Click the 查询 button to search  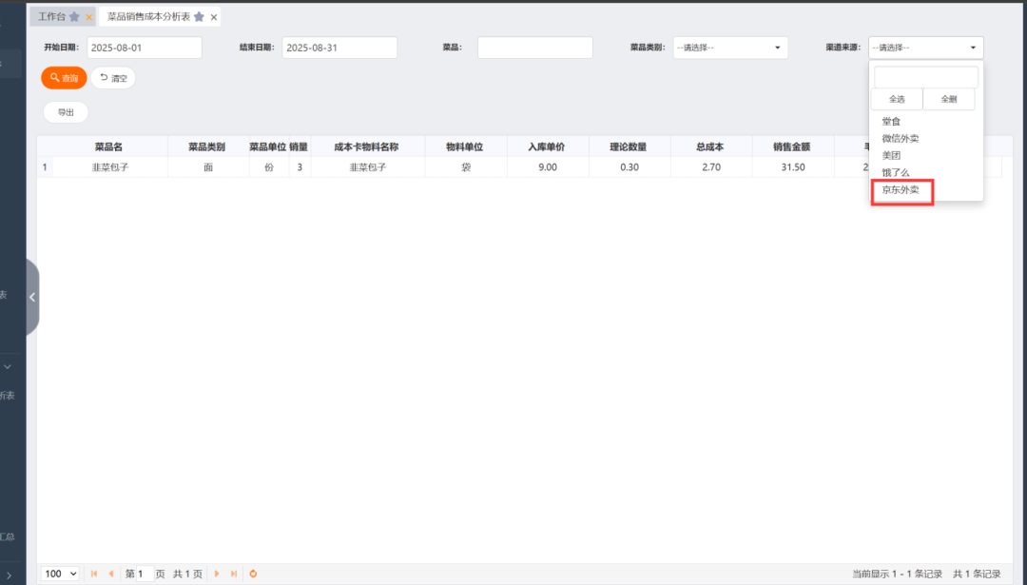[64, 78]
